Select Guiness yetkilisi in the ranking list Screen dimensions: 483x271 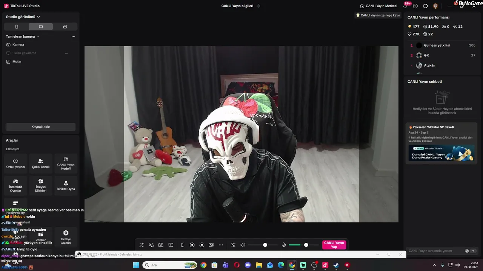tap(441, 45)
